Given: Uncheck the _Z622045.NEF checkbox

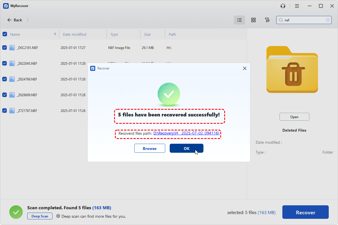Looking at the screenshot, I should click(4, 63).
